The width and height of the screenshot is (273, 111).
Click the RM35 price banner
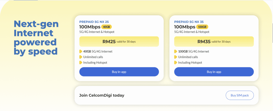214,41
